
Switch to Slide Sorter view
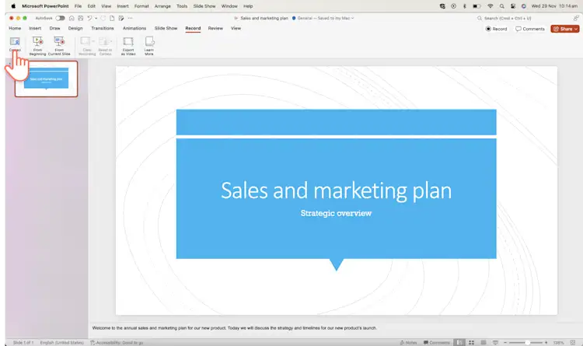tap(472, 342)
